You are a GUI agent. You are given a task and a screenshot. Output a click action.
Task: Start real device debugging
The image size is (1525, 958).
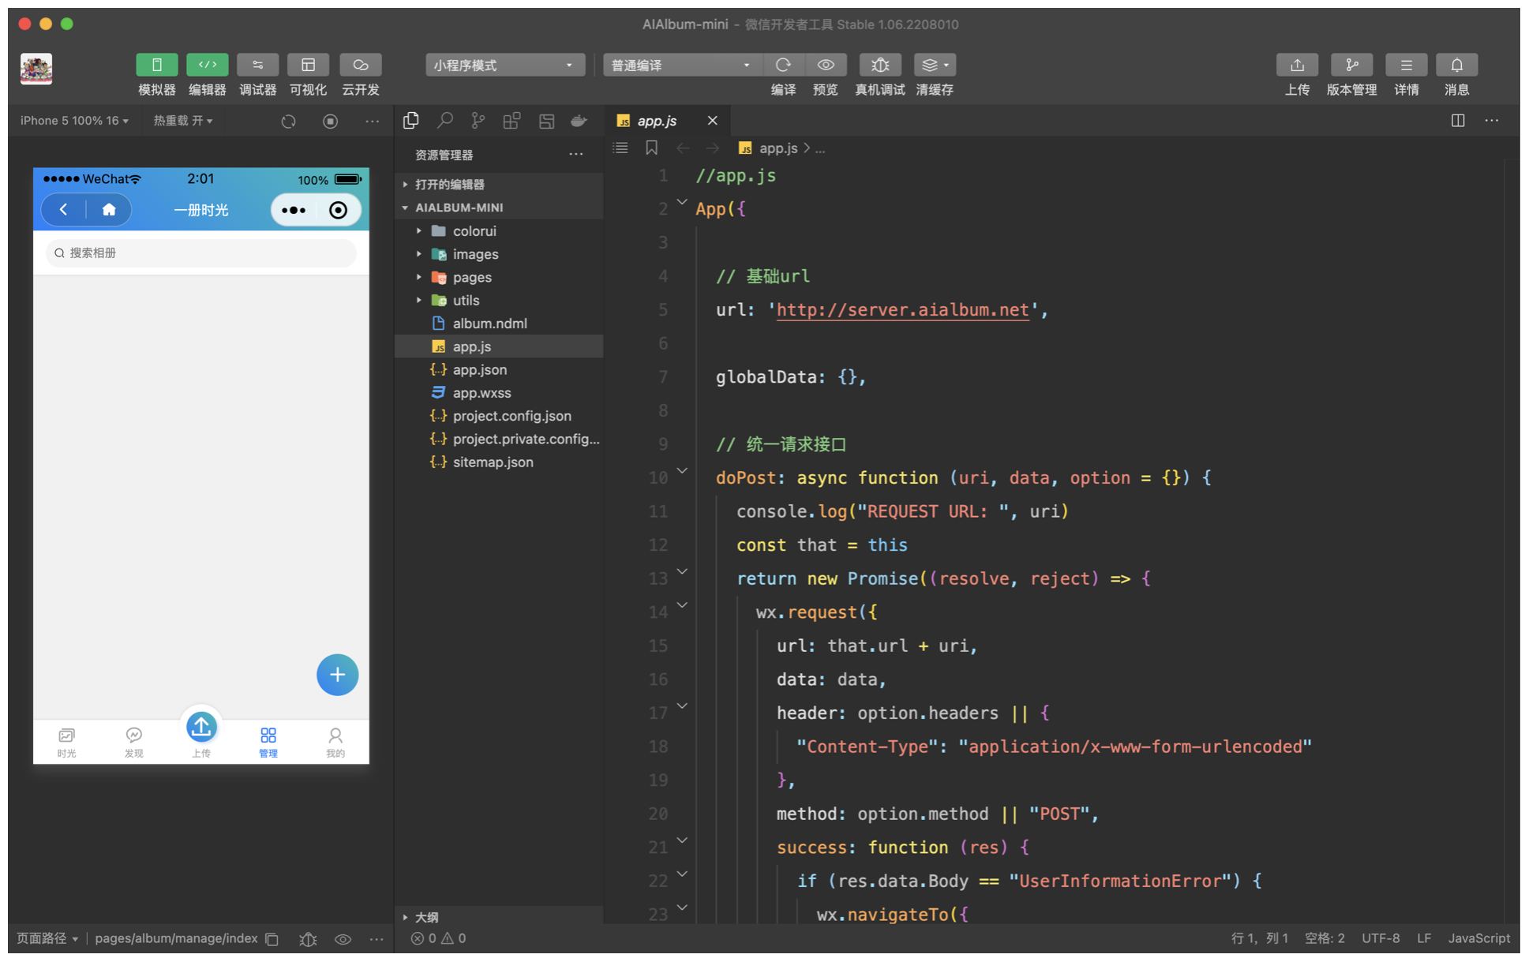click(x=880, y=65)
